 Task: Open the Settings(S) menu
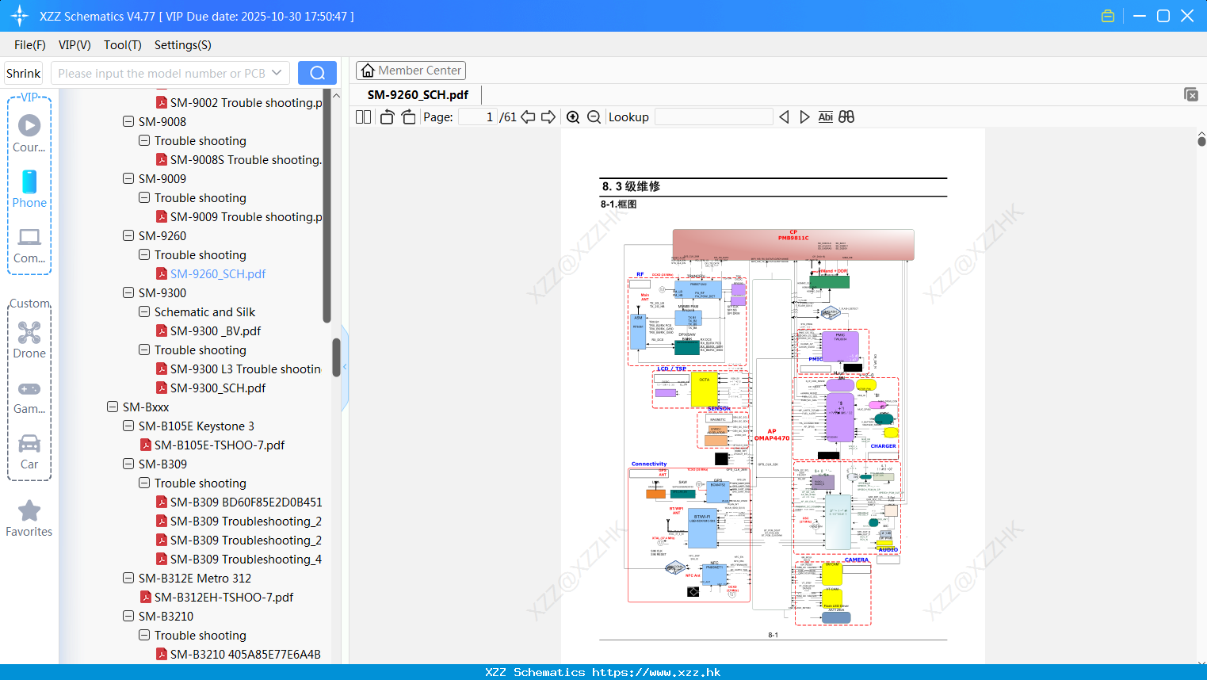[x=183, y=45]
